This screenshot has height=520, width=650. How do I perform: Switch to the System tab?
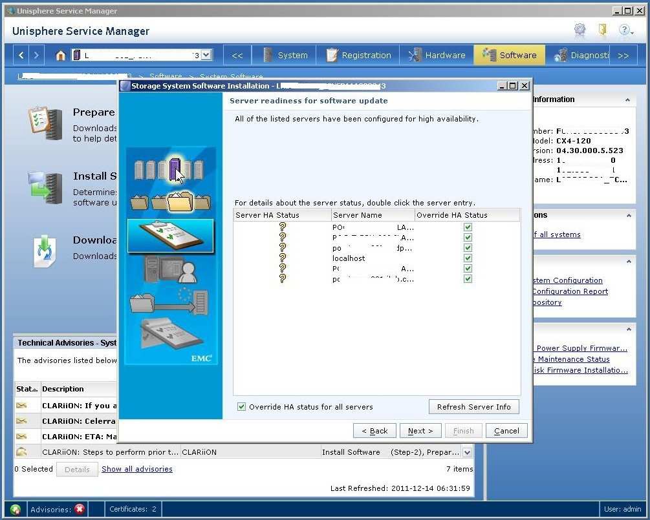(x=285, y=55)
